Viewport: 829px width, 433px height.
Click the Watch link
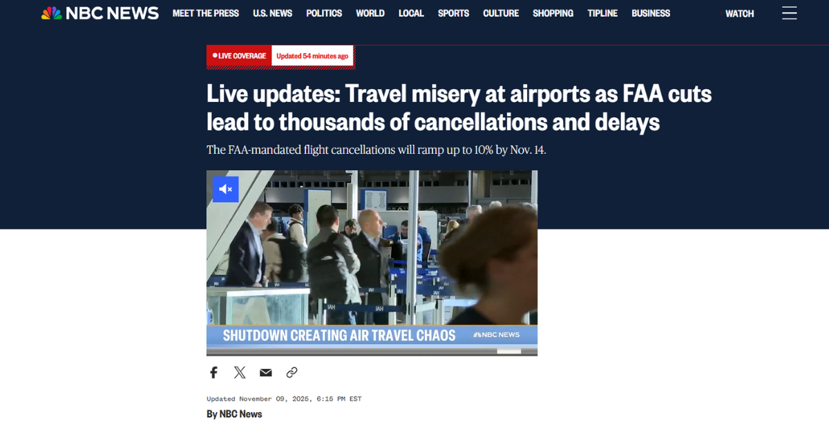739,14
